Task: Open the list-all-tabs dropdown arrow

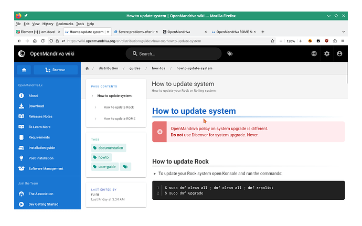Action: [343, 32]
